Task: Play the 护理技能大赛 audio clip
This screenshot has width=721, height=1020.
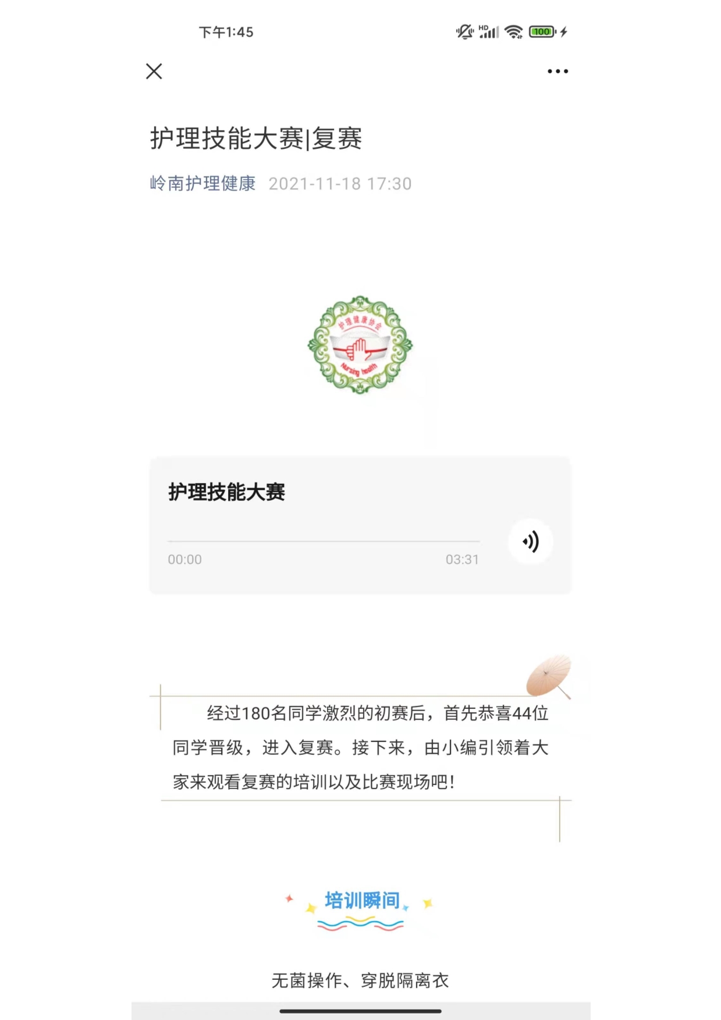Action: pos(530,541)
